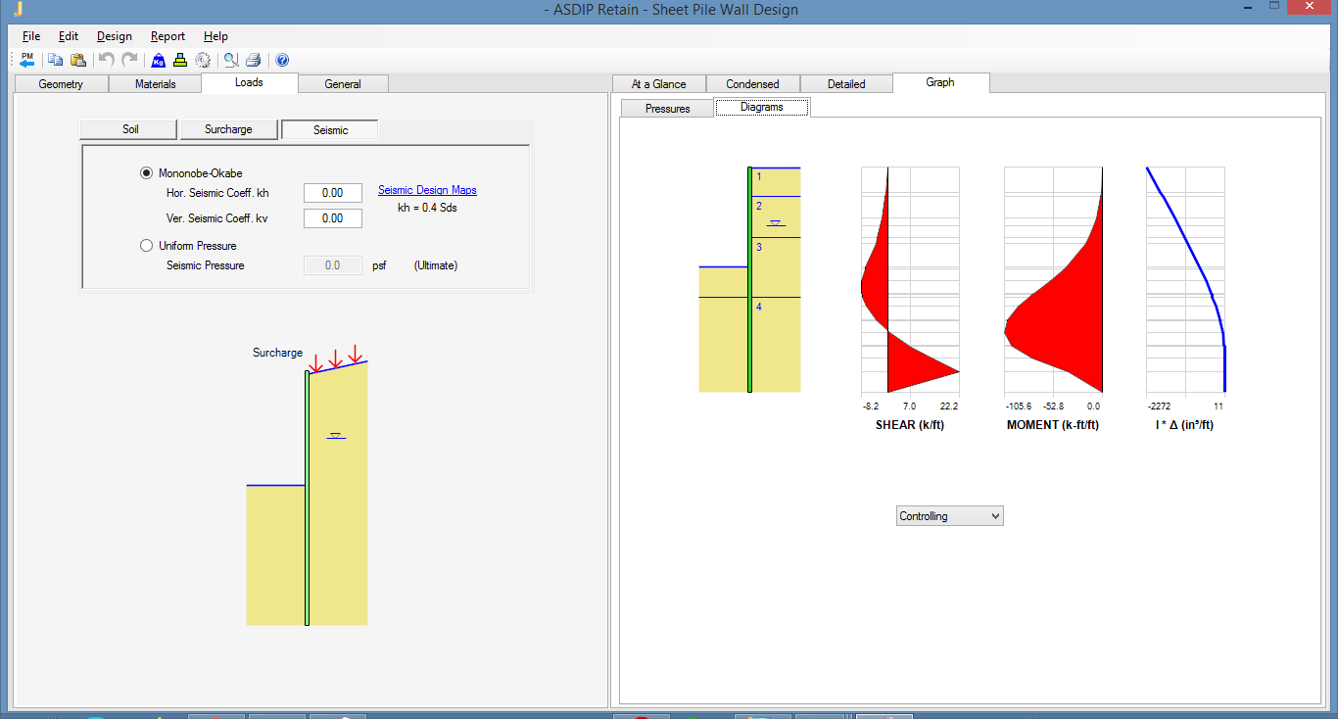Click the Soil loads button

(128, 129)
